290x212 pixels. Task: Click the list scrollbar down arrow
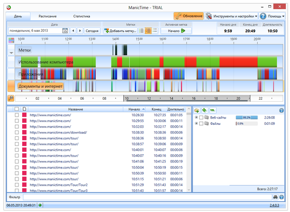(188, 190)
